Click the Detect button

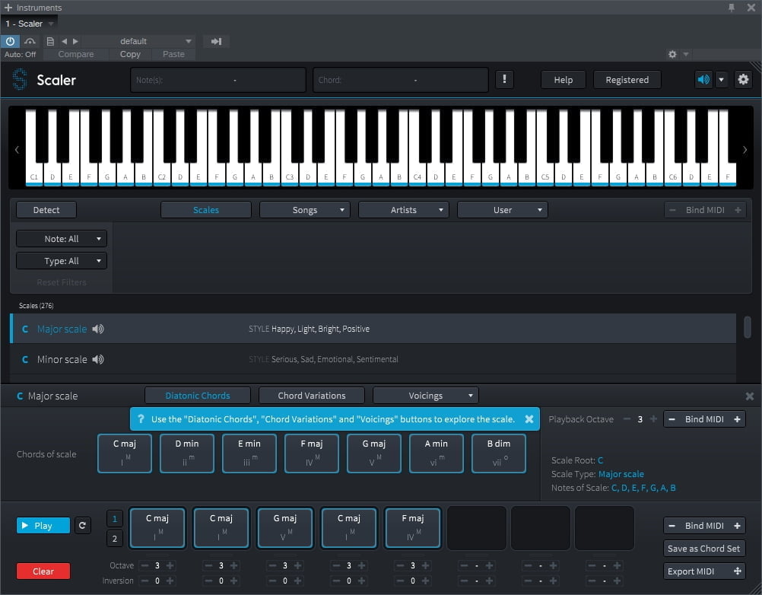[46, 210]
